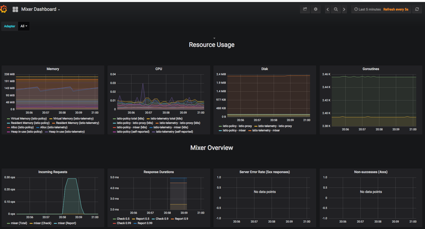
Task: Open the Mixer Dashboard picker dropdown
Action: click(40, 9)
